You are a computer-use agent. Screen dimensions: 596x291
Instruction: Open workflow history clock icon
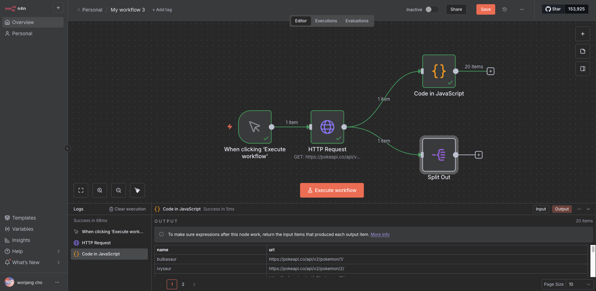point(505,9)
